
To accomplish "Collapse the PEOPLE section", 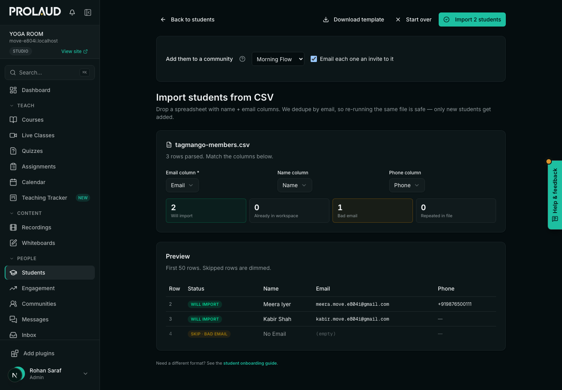I will [23, 259].
